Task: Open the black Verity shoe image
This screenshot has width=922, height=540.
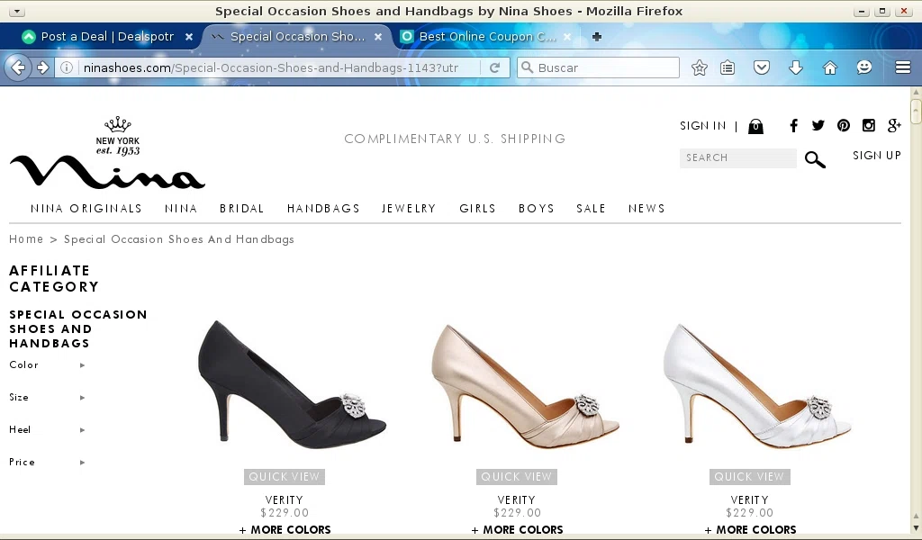Action: [x=292, y=384]
